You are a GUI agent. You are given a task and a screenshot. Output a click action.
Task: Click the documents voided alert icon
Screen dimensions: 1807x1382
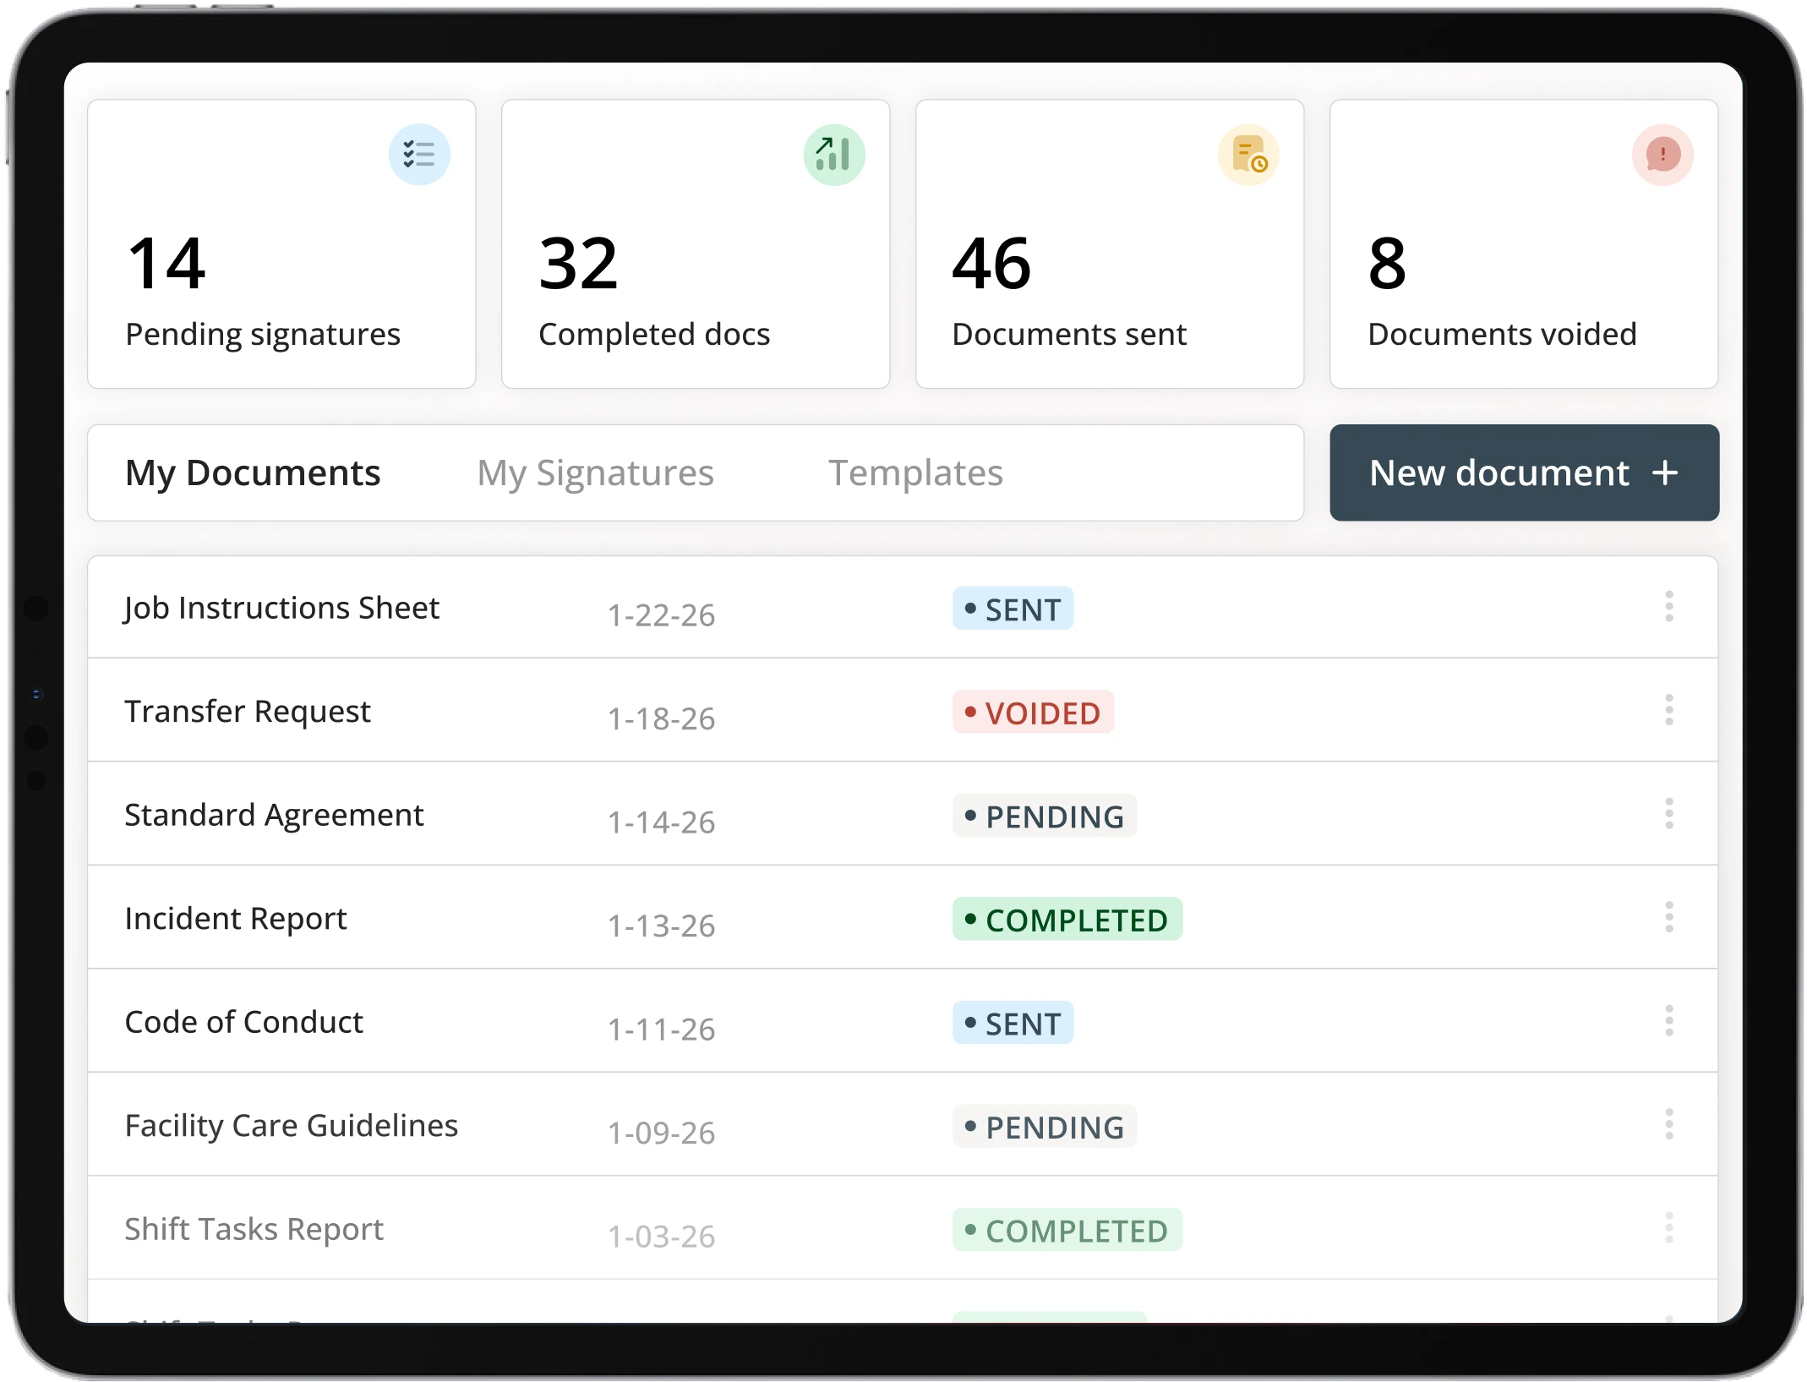click(x=1662, y=155)
